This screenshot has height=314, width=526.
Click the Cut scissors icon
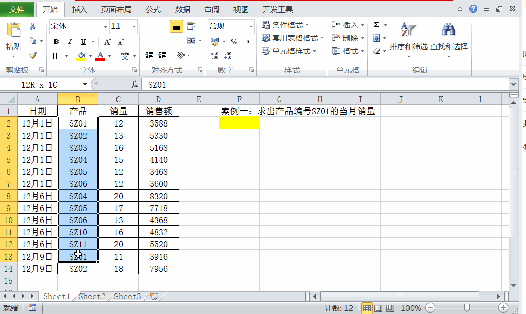click(33, 26)
